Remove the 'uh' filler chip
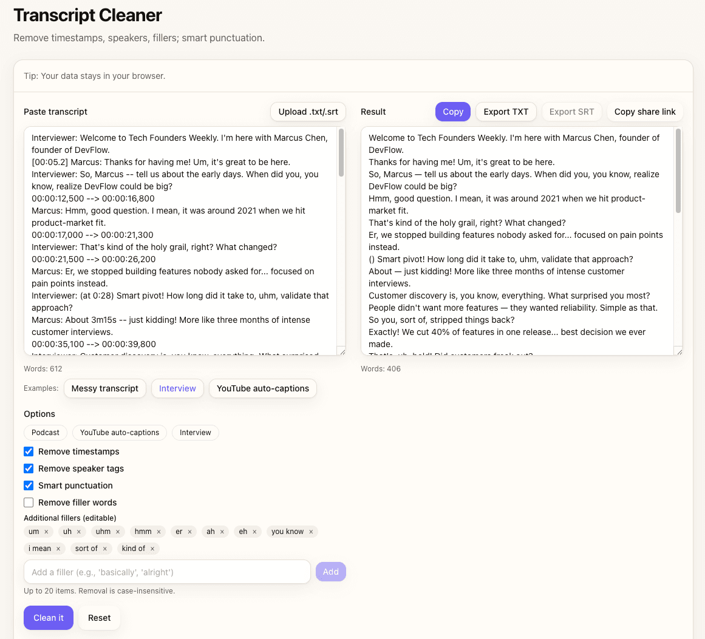The image size is (705, 639). (x=78, y=532)
